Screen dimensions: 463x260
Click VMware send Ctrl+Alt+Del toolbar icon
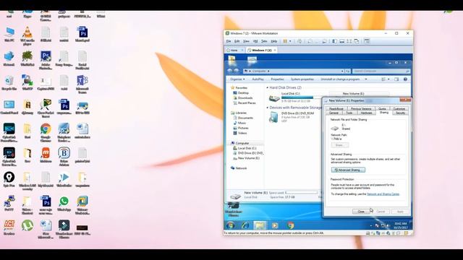(300, 41)
